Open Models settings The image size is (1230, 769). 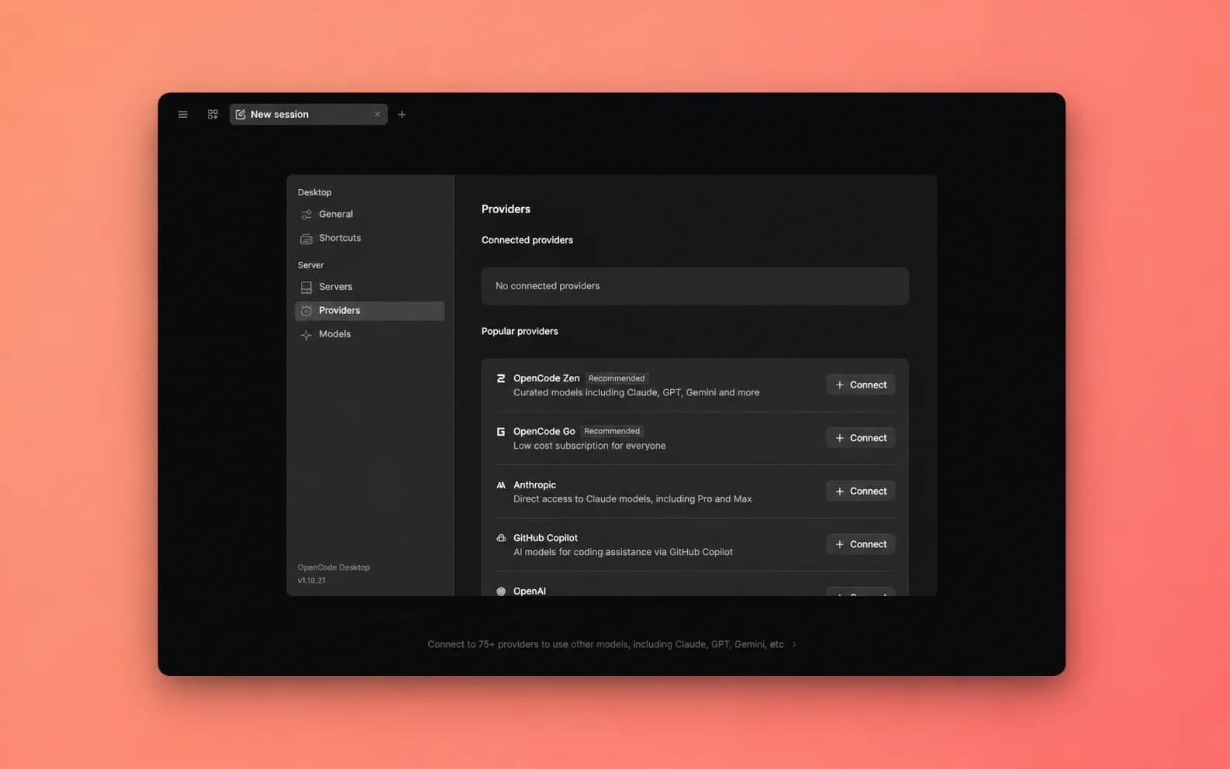point(370,334)
